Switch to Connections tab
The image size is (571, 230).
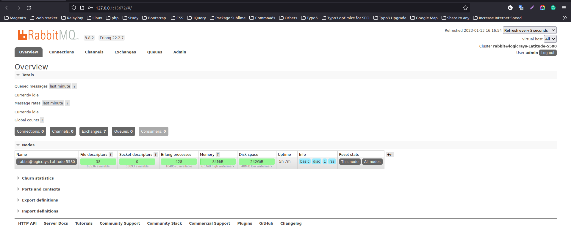(62, 52)
